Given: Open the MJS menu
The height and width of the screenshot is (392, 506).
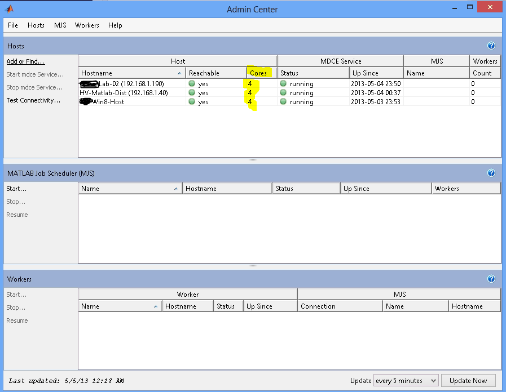Looking at the screenshot, I should pos(60,25).
